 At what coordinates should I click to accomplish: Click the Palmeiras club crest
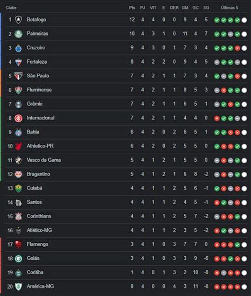tap(19, 34)
